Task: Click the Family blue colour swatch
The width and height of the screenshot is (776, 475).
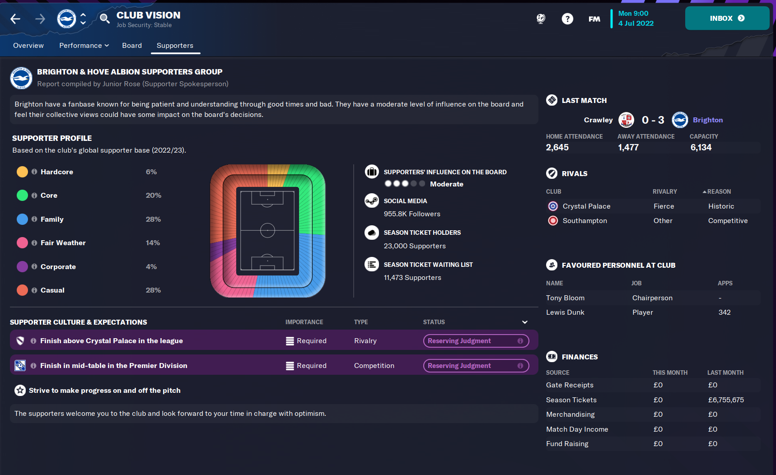Action: point(22,219)
